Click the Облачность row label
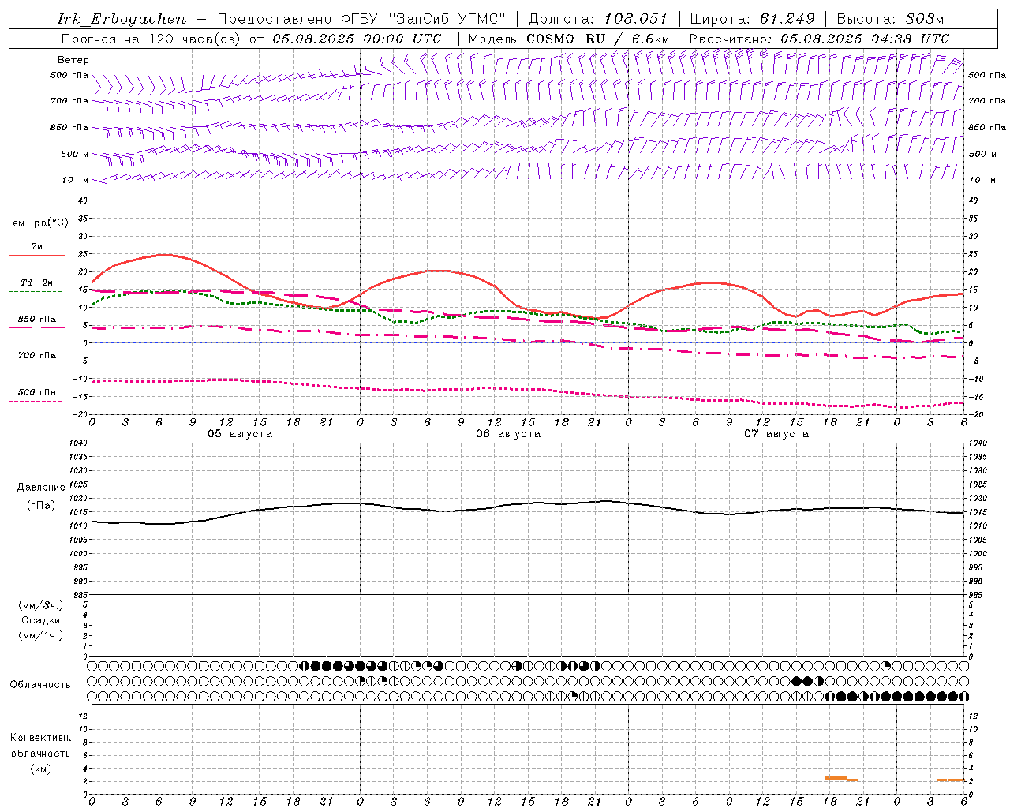This screenshot has height=808, width=1010. (x=40, y=684)
